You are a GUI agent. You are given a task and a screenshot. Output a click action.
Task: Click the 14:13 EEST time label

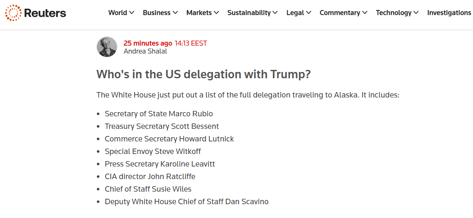tap(191, 43)
